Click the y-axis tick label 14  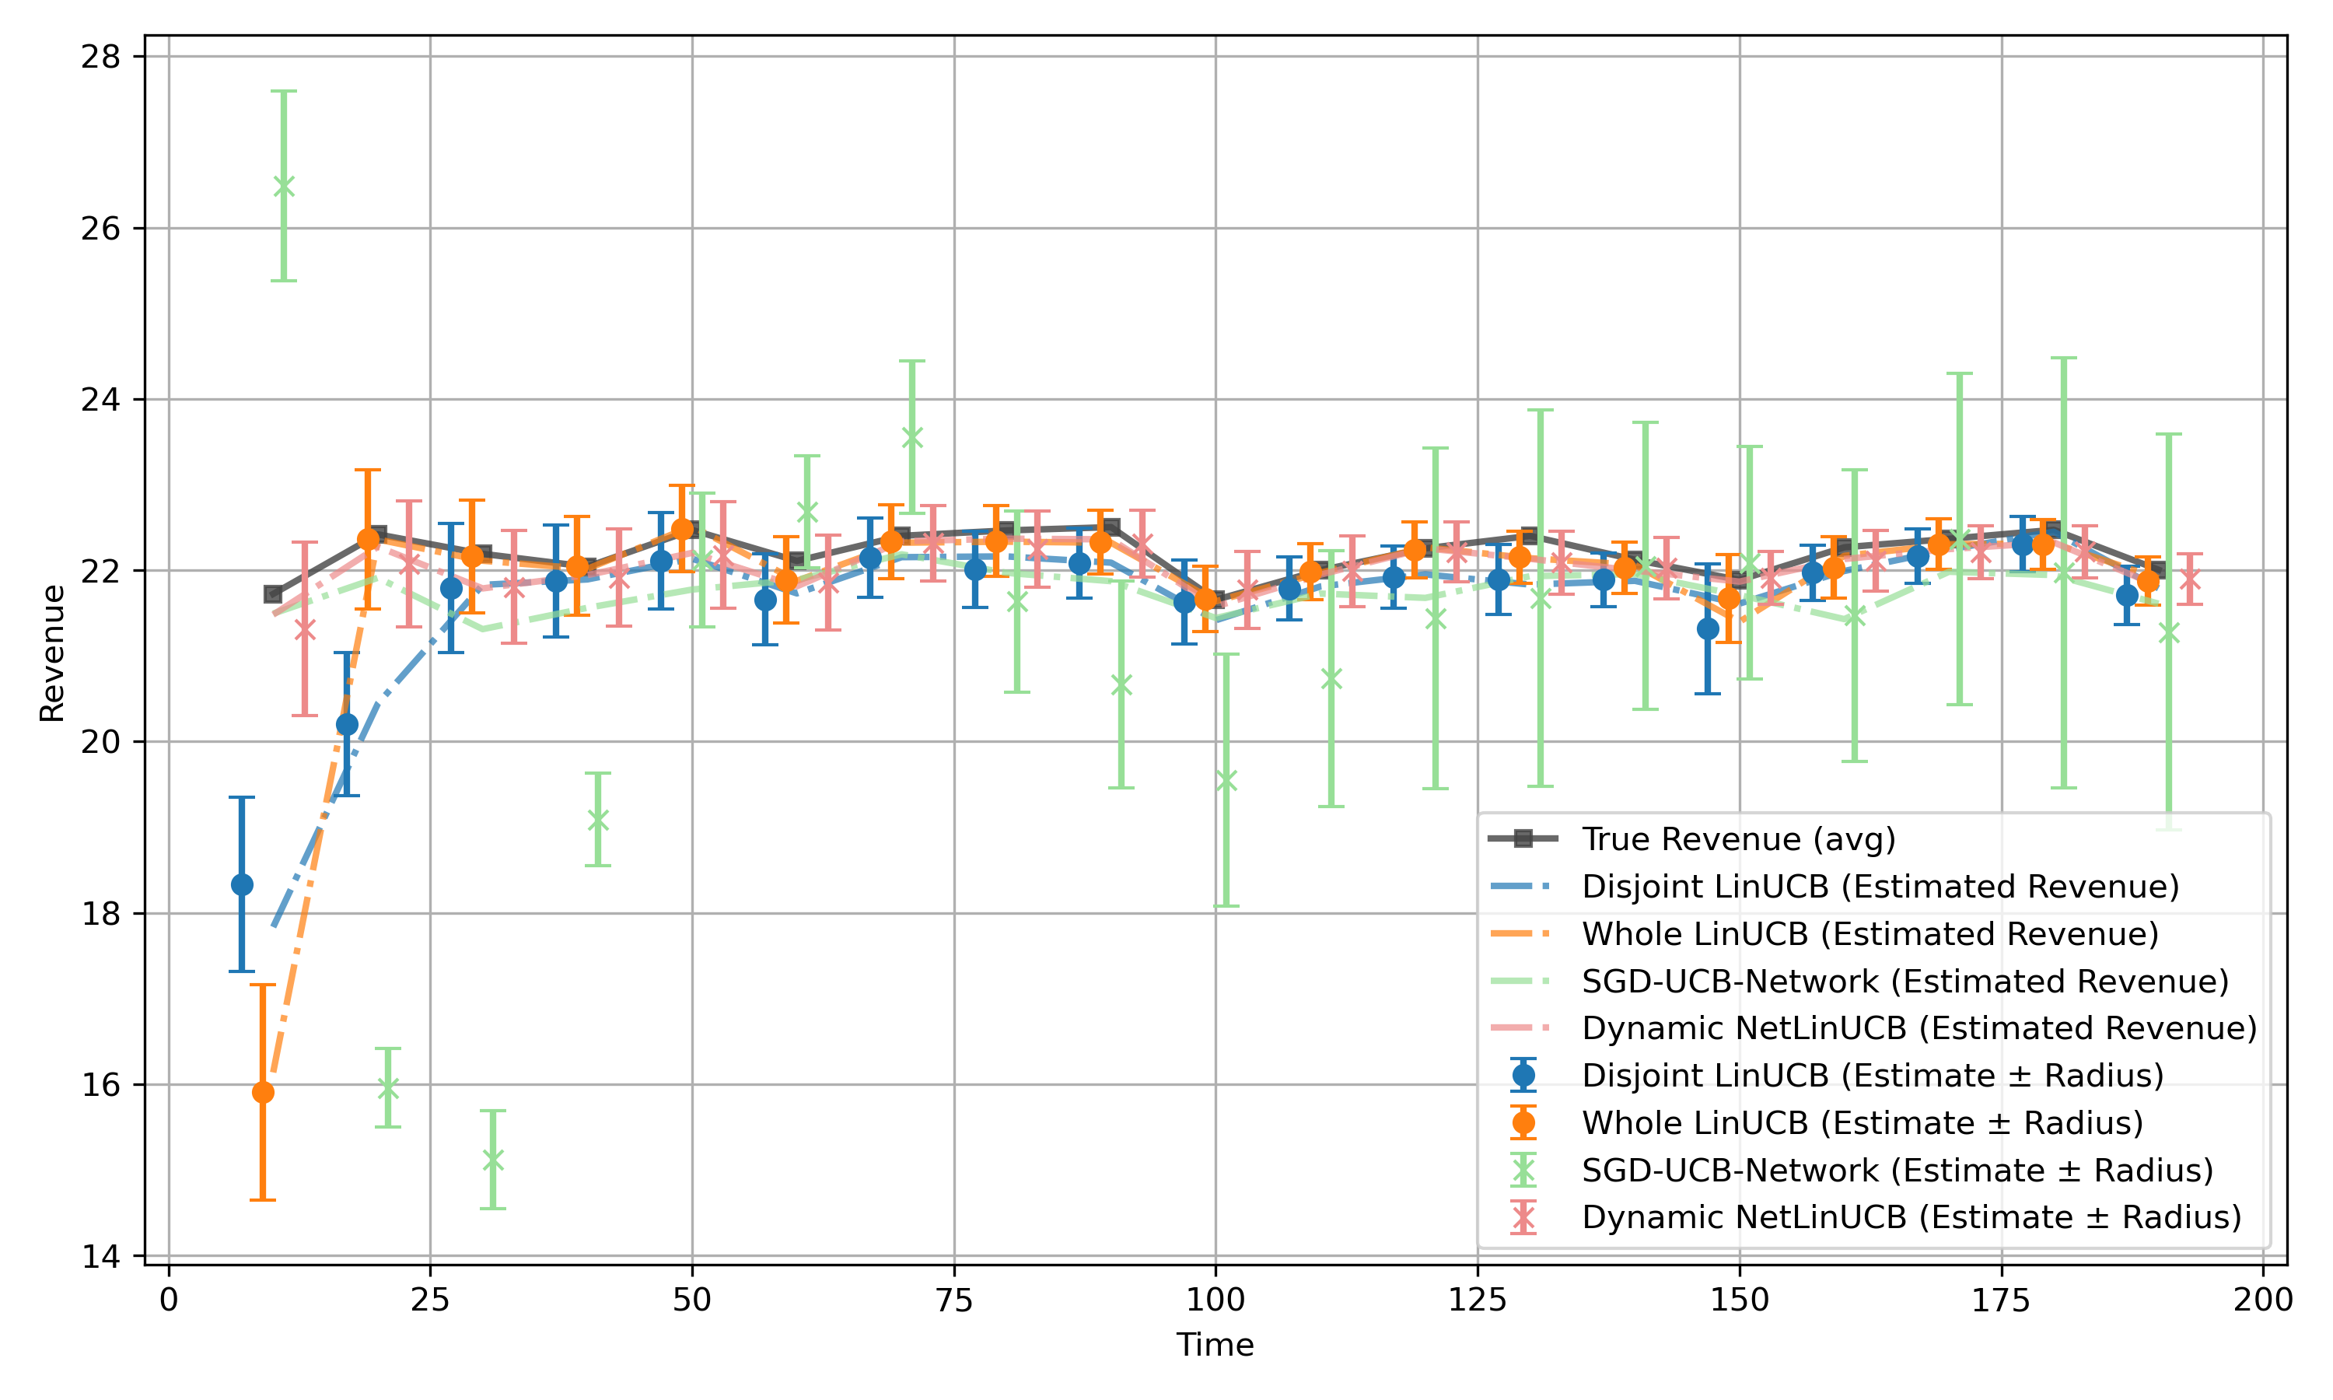pyautogui.click(x=101, y=1257)
